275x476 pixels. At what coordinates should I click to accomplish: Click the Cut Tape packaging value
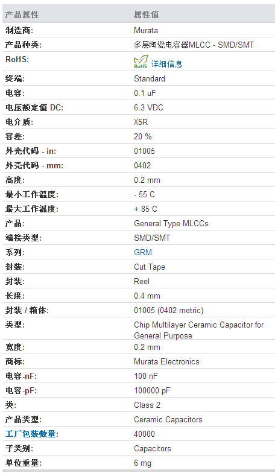150,267
